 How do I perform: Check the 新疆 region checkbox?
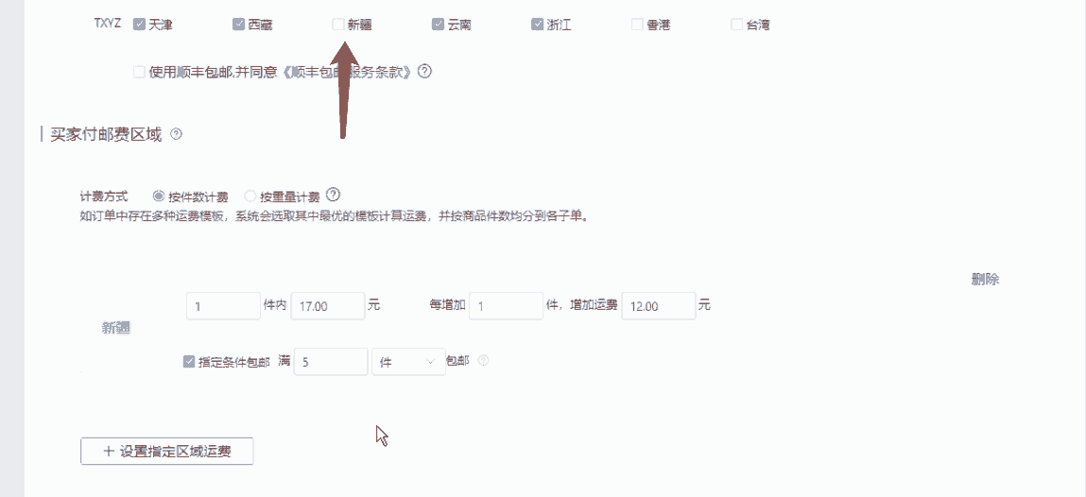pos(338,25)
